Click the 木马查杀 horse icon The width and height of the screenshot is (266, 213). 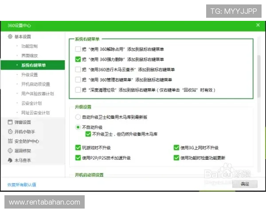point(10,160)
